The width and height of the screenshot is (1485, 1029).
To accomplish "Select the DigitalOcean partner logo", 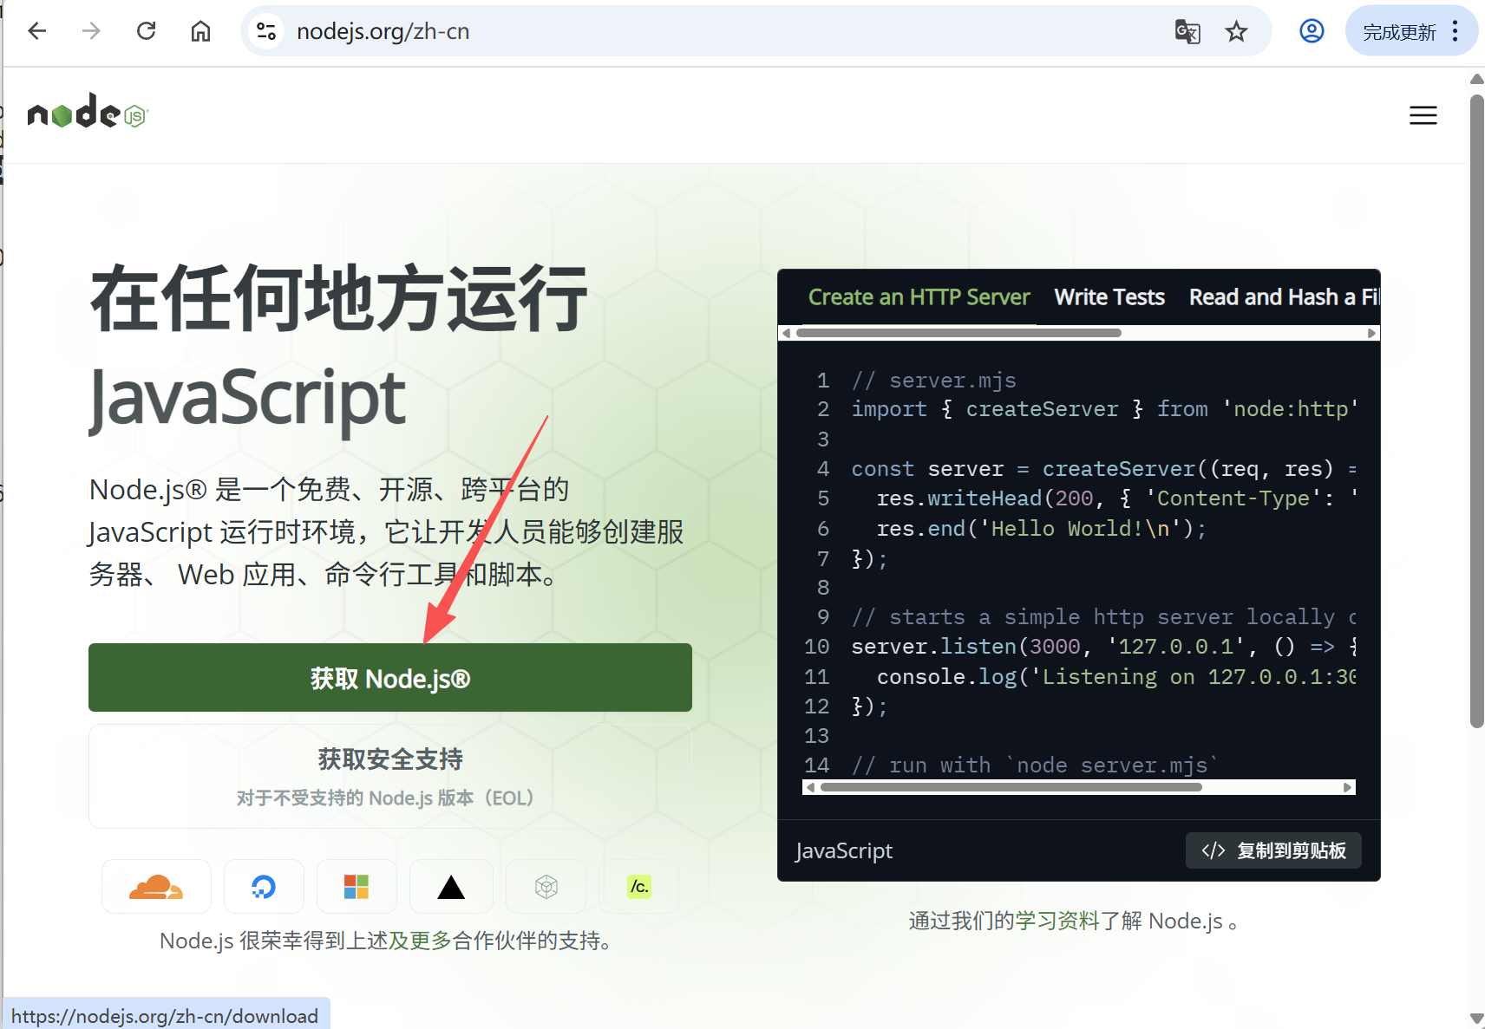I will click(264, 886).
